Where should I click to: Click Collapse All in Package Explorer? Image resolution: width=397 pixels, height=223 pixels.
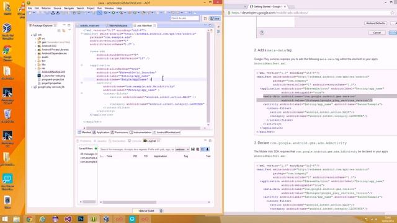click(59, 30)
